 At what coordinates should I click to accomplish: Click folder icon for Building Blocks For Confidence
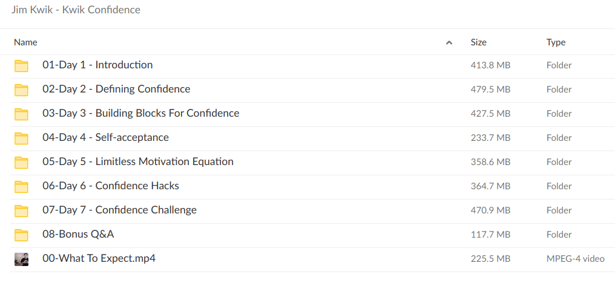[21, 114]
